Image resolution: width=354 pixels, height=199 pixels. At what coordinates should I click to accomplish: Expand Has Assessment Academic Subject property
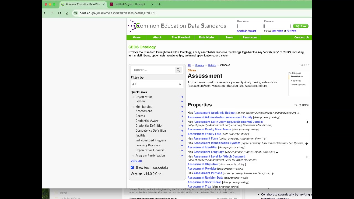tap(298, 113)
